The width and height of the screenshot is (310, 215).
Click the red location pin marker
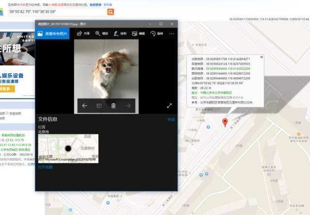[x=225, y=123]
